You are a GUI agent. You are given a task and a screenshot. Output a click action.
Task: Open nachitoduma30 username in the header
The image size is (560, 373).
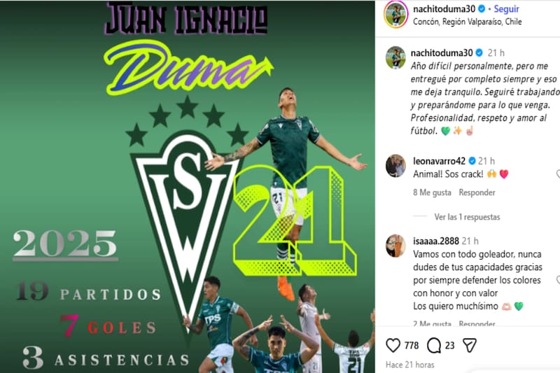(x=444, y=9)
